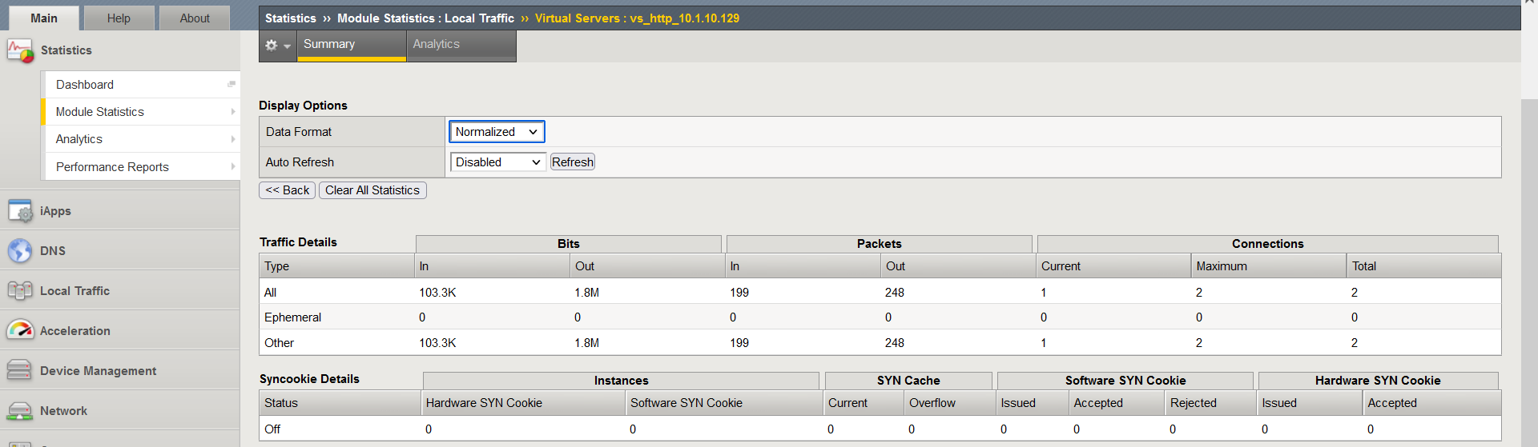The image size is (1538, 447).
Task: Open the Data Format dropdown
Action: 497,132
